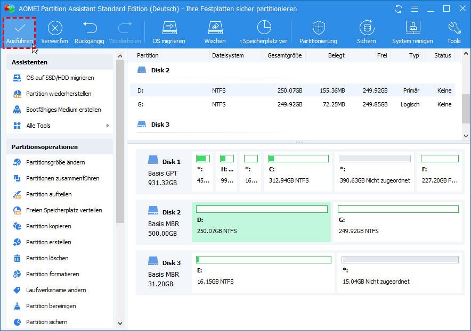Click the Status column header
The width and height of the screenshot is (471, 331).
(442, 55)
